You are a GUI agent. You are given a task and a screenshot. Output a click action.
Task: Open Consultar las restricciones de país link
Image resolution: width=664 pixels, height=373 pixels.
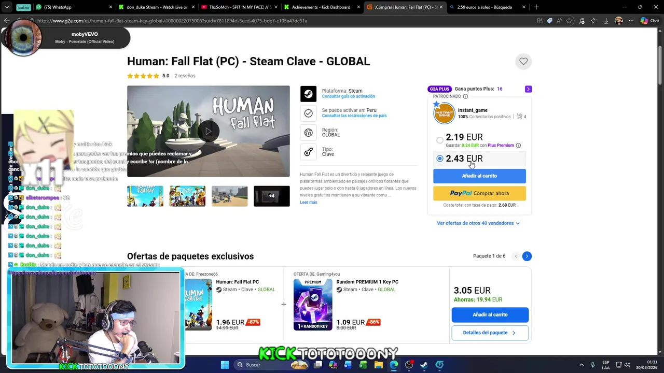[354, 116]
